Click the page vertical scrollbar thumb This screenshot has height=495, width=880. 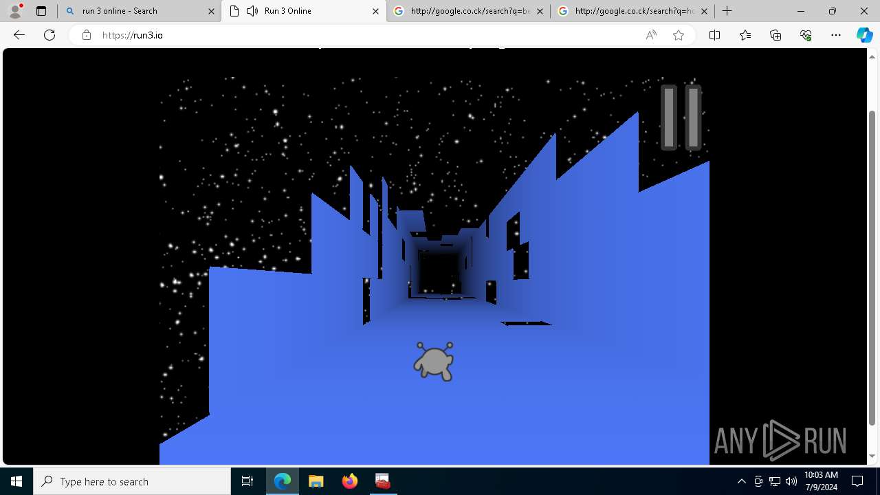coord(873,268)
